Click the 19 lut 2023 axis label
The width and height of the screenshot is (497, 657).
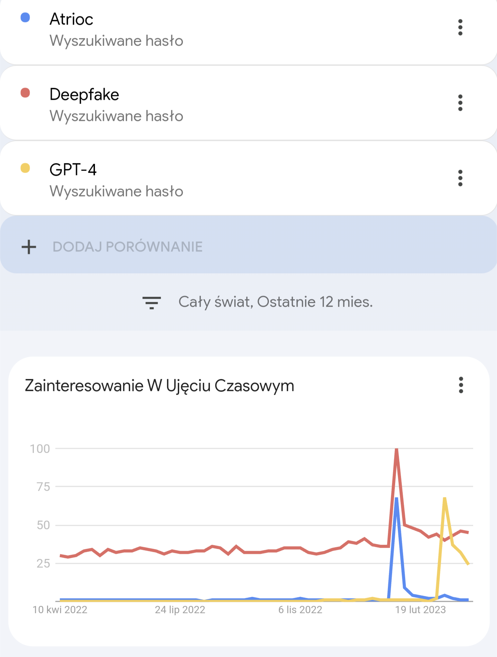point(420,610)
